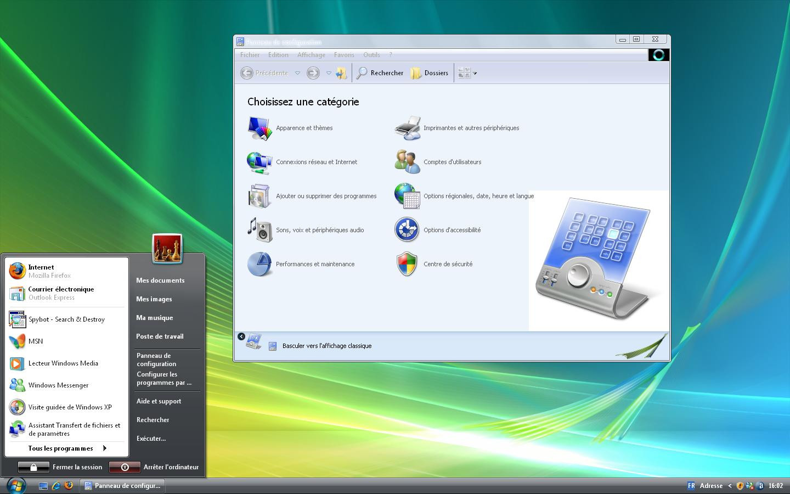Click the Centre de sécurité shield icon
The image size is (790, 494).
pos(407,265)
